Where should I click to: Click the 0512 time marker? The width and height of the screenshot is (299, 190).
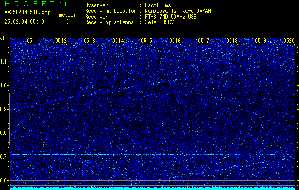[61, 41]
